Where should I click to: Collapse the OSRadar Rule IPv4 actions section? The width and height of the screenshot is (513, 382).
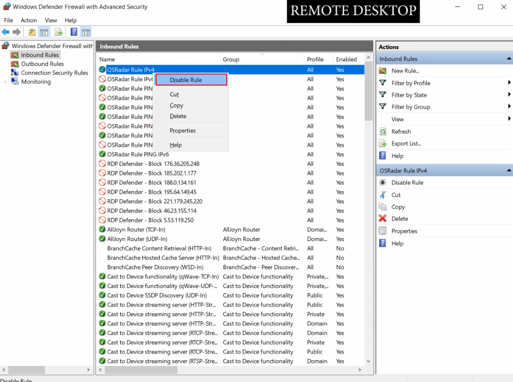tap(509, 170)
